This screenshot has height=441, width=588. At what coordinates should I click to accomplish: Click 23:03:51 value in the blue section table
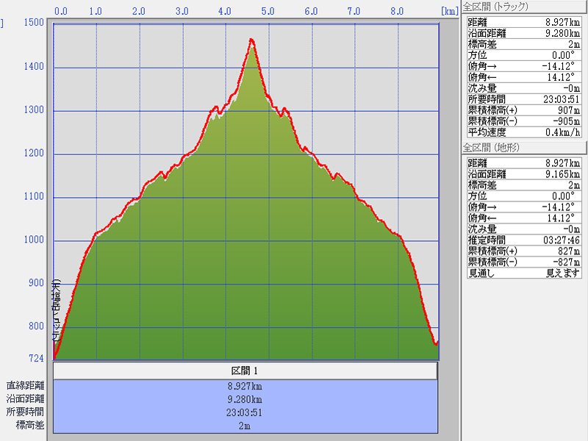pos(245,412)
